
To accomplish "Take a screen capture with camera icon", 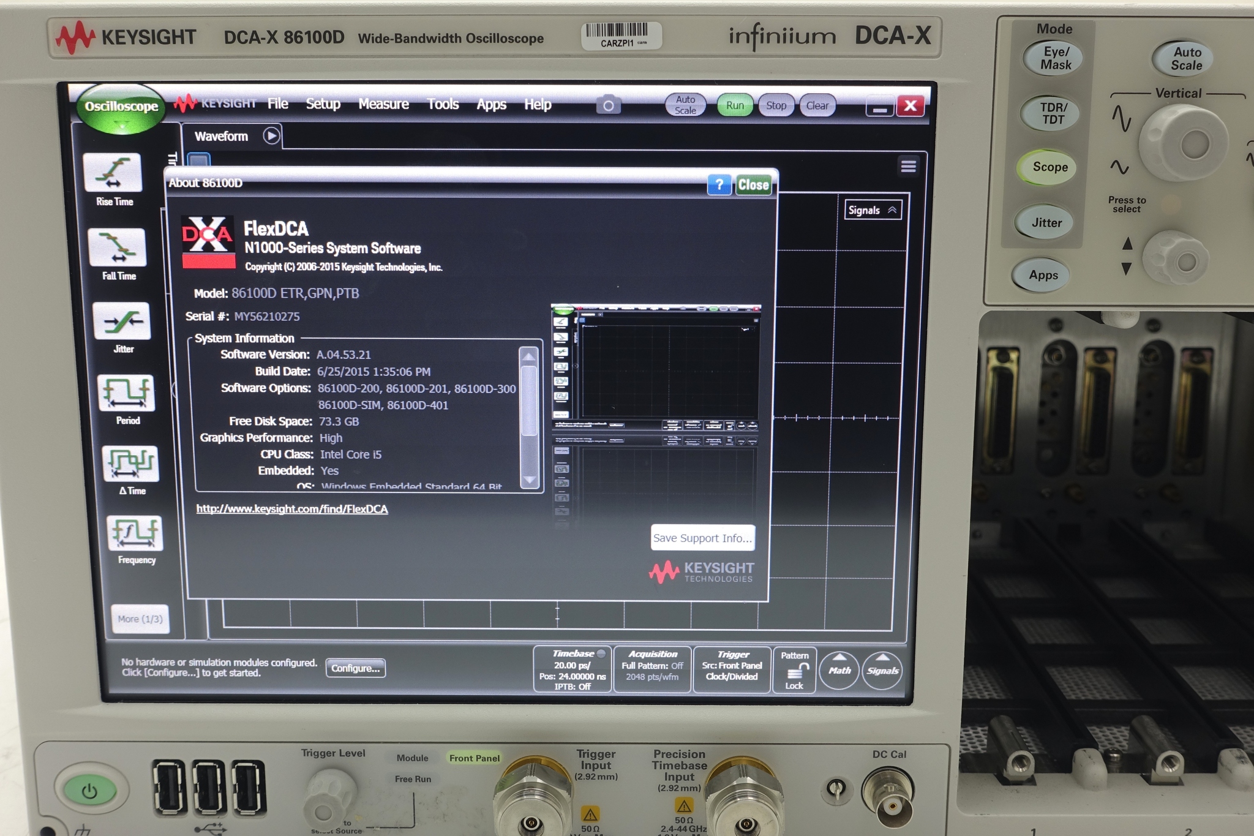I will click(609, 105).
